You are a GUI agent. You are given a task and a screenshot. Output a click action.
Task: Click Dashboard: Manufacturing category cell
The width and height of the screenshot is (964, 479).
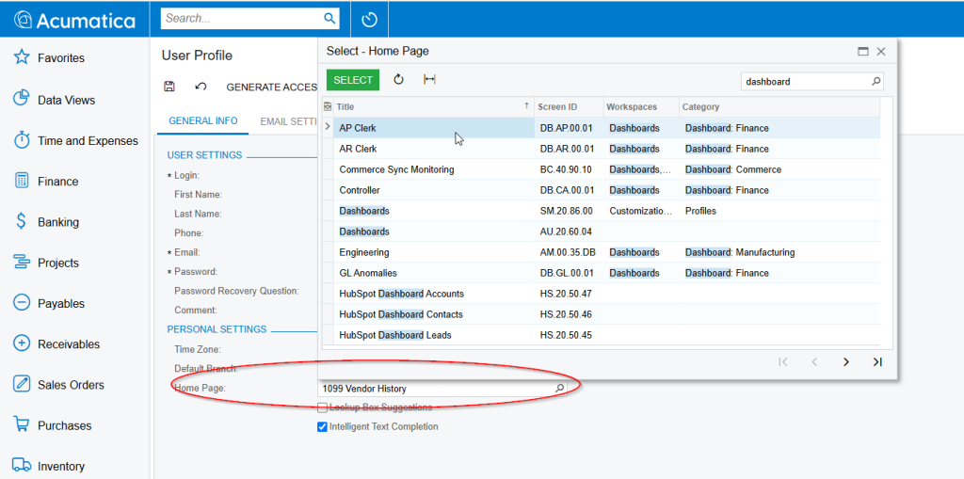pyautogui.click(x=779, y=252)
